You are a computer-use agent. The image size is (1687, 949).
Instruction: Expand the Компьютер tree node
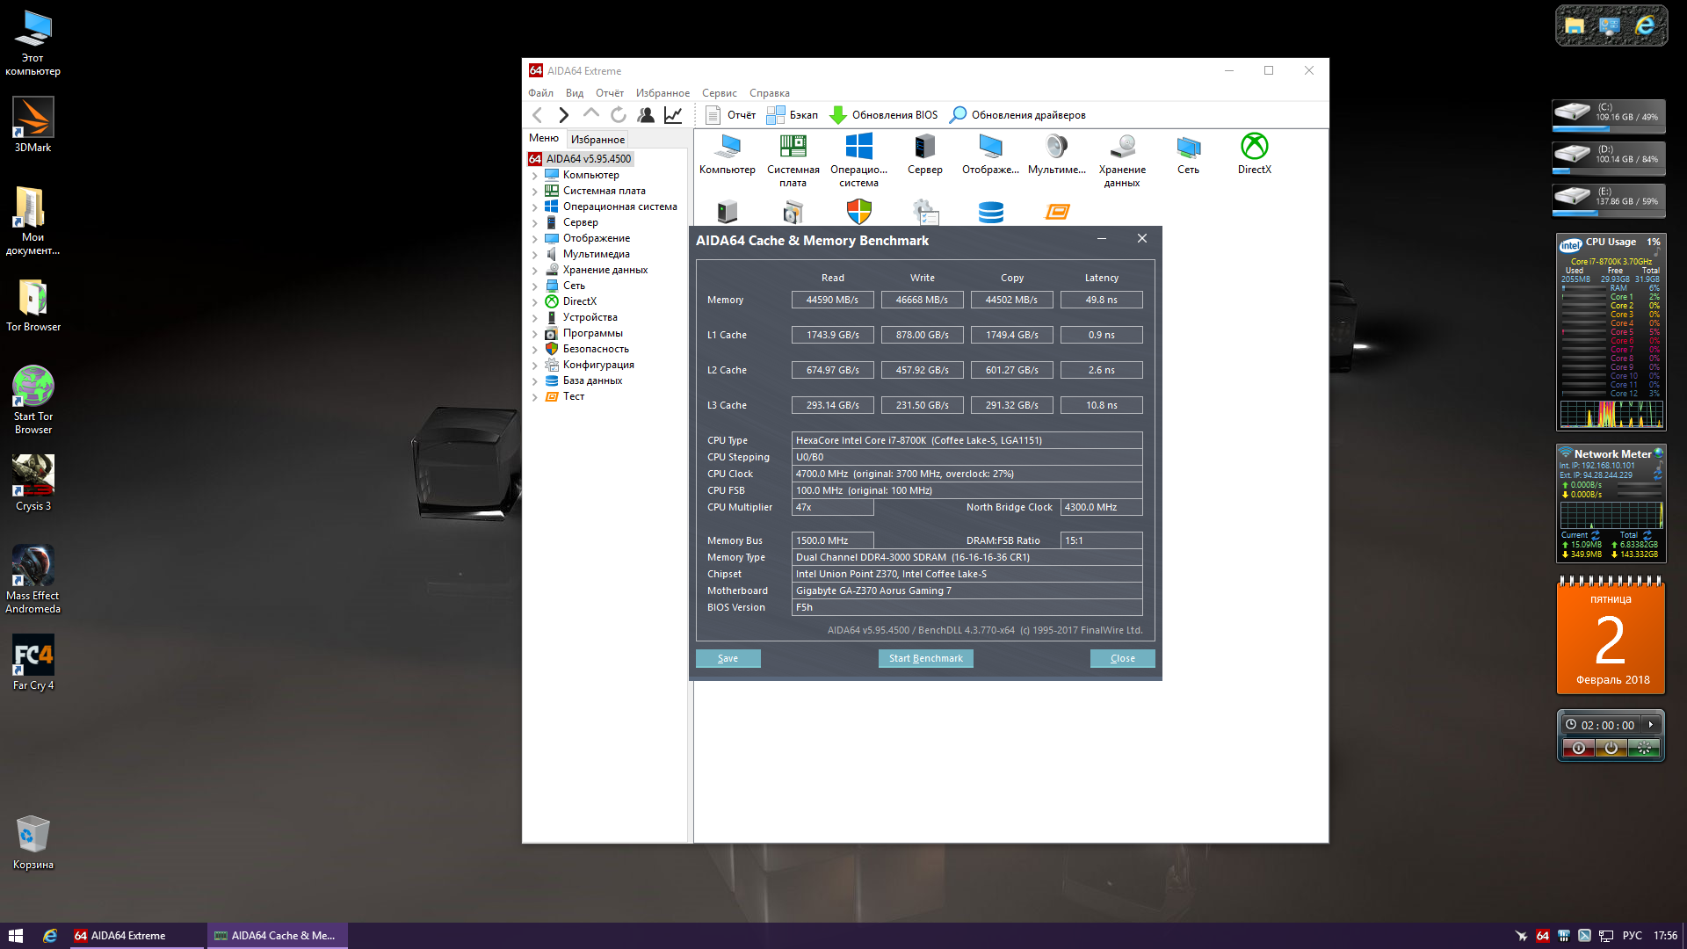534,176
